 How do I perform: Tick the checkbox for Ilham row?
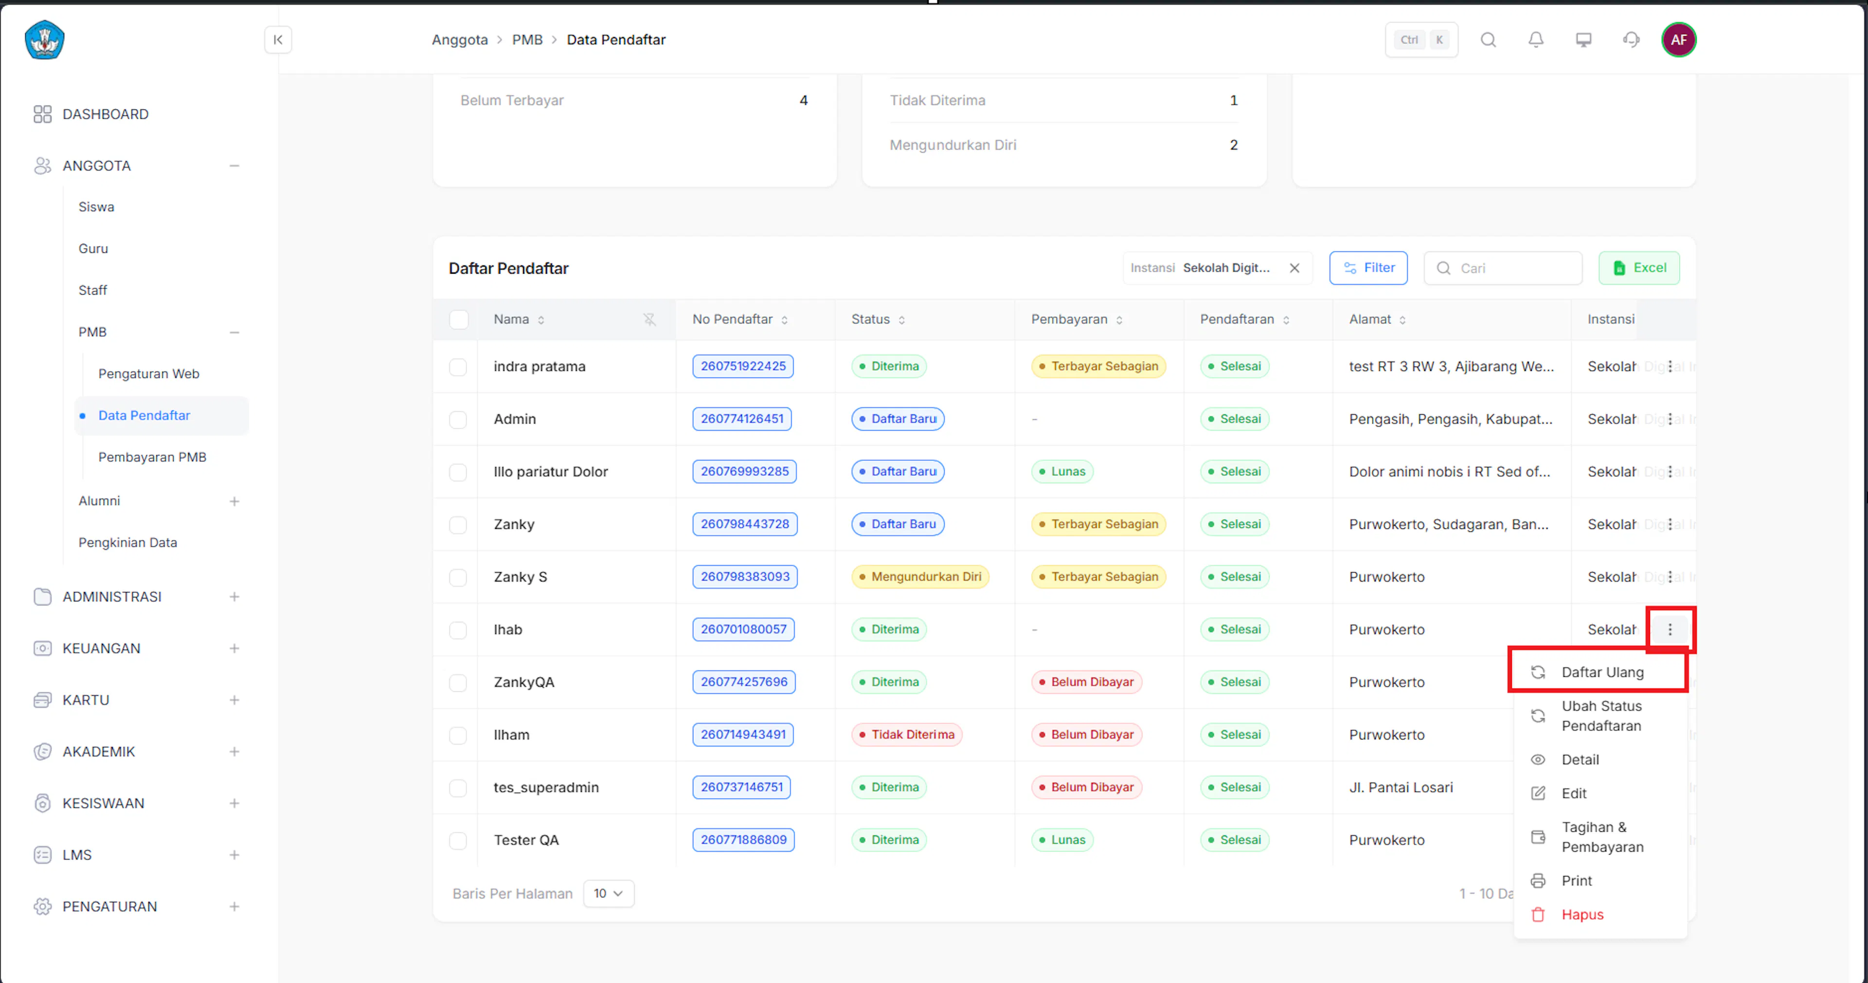tap(458, 735)
